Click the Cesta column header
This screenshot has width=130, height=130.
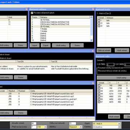tap(61, 91)
